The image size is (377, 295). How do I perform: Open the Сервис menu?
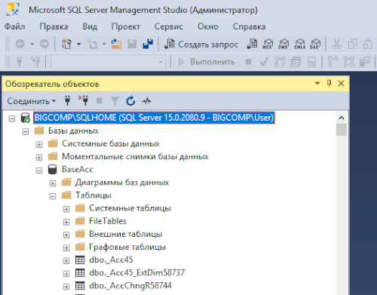point(169,26)
